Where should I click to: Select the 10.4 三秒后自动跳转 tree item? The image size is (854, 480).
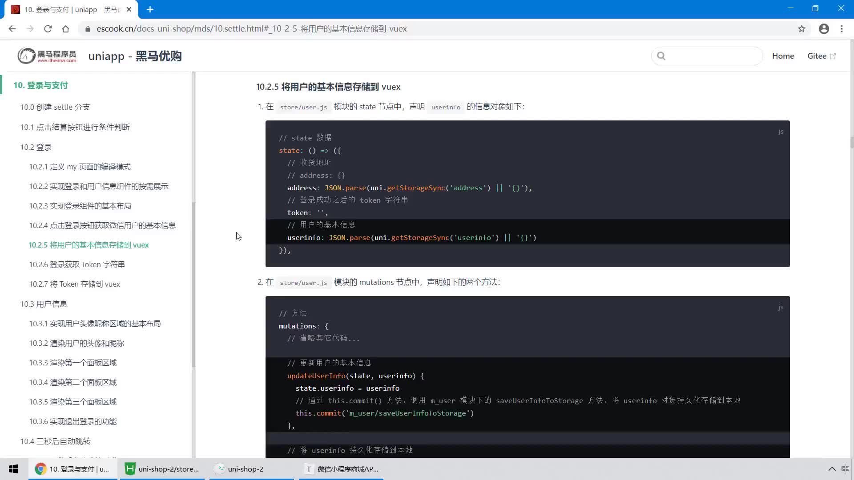55,441
